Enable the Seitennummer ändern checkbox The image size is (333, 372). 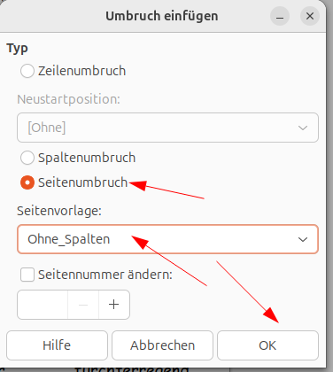(27, 275)
